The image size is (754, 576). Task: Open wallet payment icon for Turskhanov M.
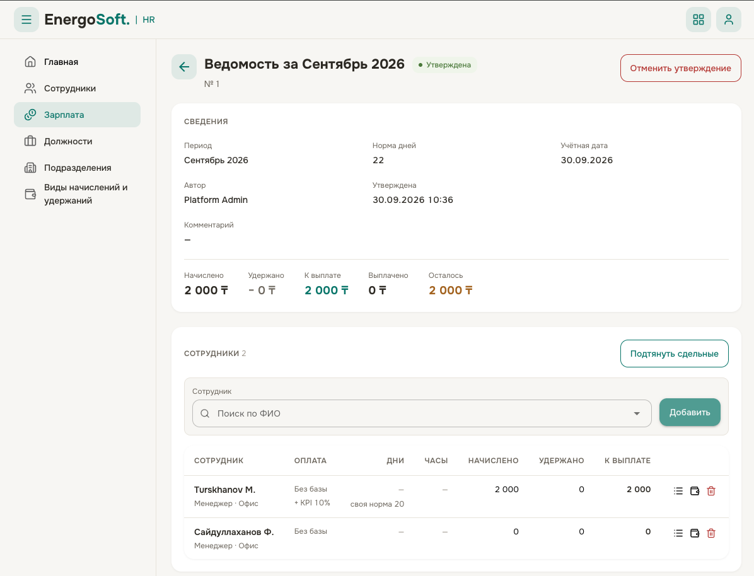pos(694,491)
